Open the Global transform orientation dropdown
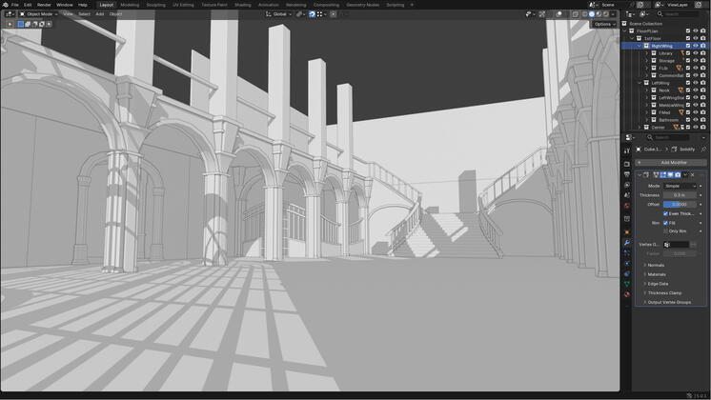 [278, 14]
